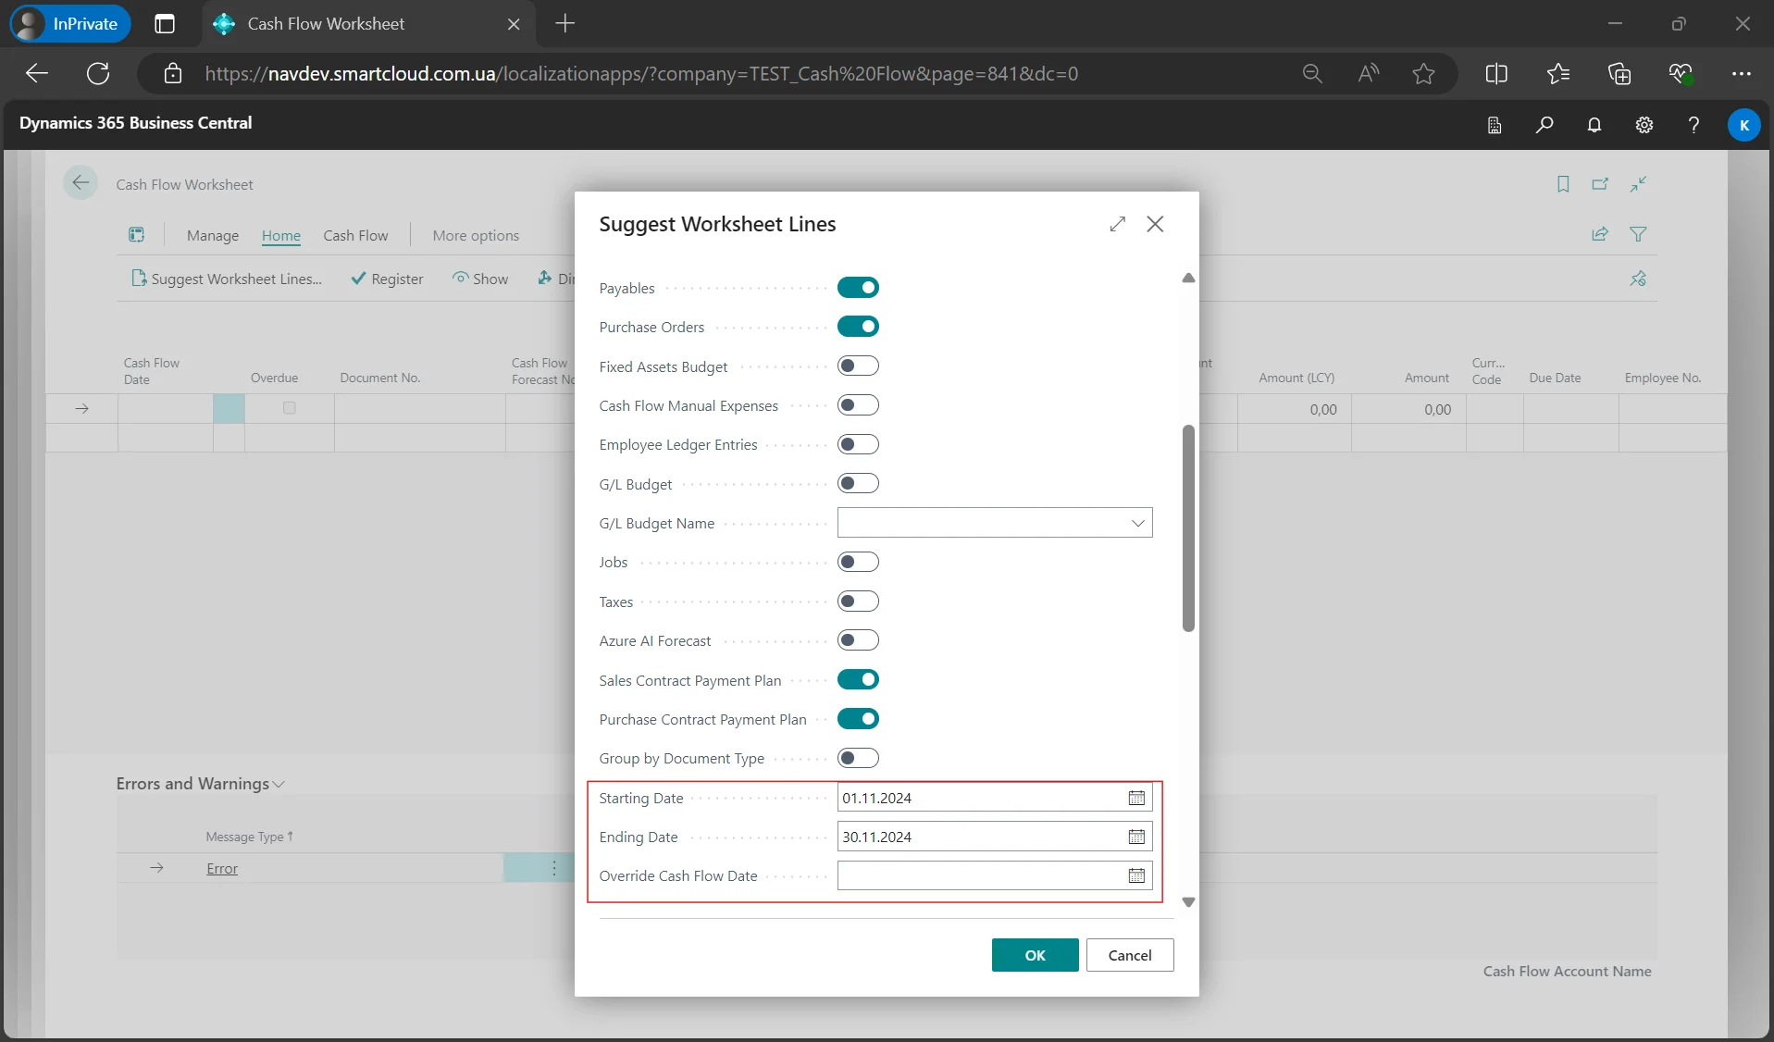1774x1042 pixels.
Task: Open the G/L Budget Name dropdown
Action: tap(1137, 524)
